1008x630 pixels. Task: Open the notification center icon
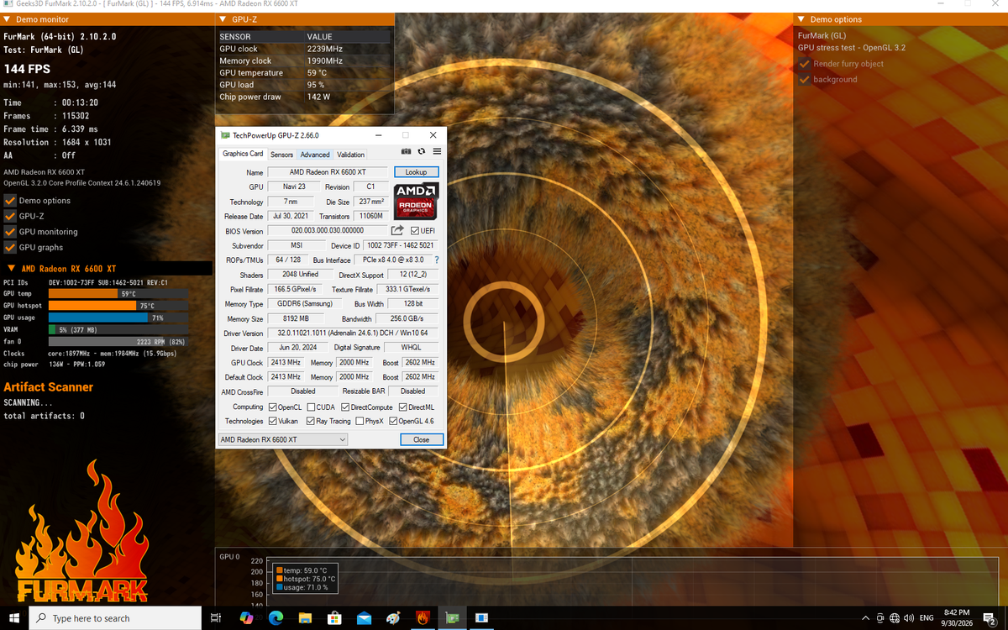click(x=990, y=618)
